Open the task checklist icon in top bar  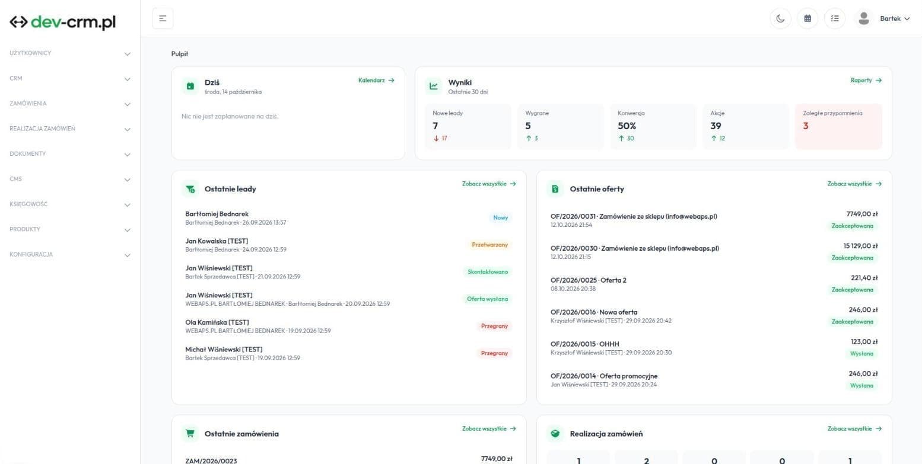(x=835, y=18)
